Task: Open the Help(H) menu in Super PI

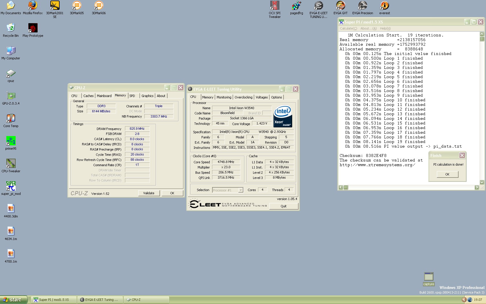Action: [x=385, y=28]
